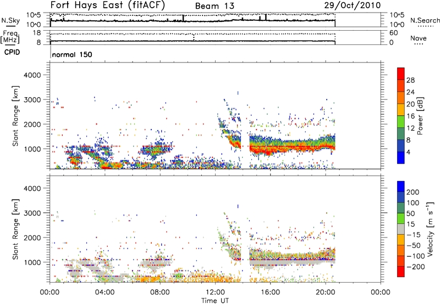Click the "-15" label on the velocity scale

coord(414,235)
